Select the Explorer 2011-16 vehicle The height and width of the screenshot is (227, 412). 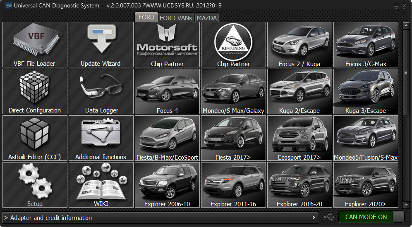(234, 185)
